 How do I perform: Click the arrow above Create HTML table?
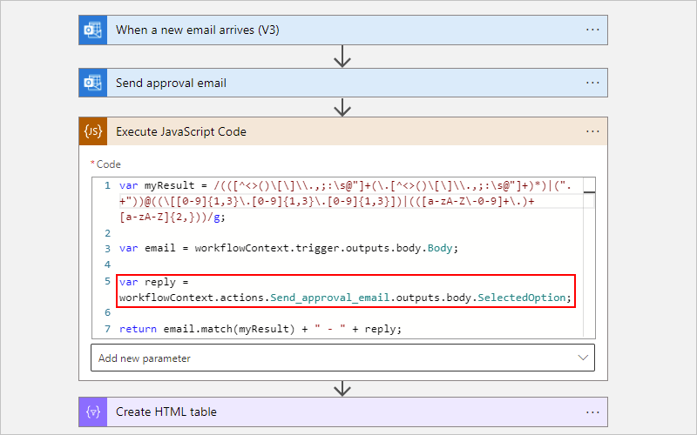[x=342, y=388]
